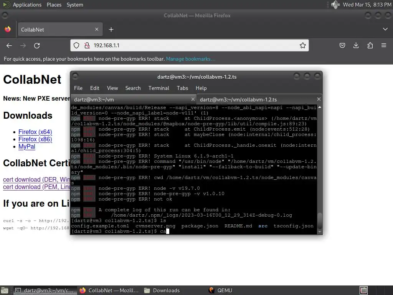The image size is (393, 295).
Task: Switch to CollabNet Mozilla taskbar entry
Action: tap(109, 290)
